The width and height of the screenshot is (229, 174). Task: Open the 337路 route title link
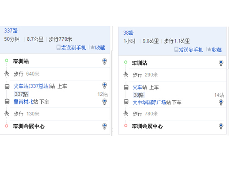11,31
